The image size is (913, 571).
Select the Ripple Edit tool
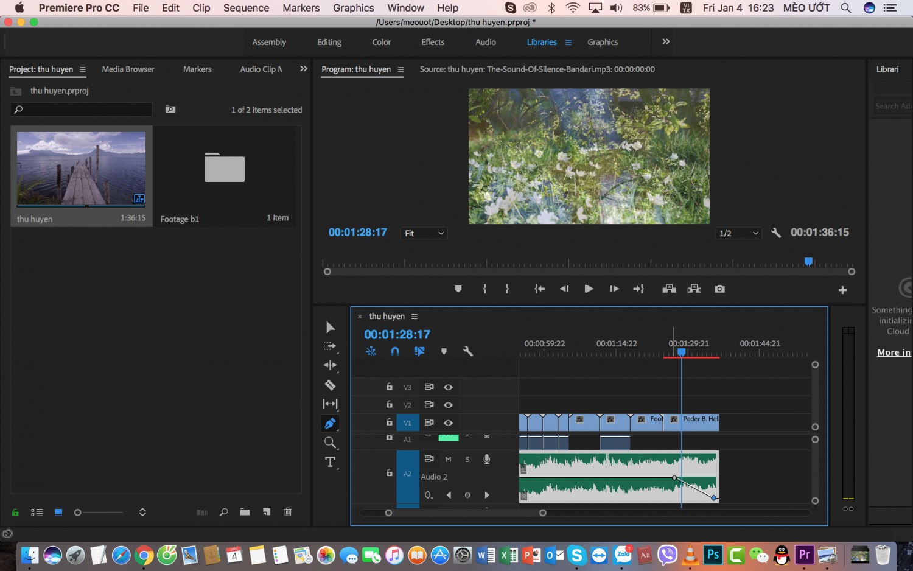point(331,365)
